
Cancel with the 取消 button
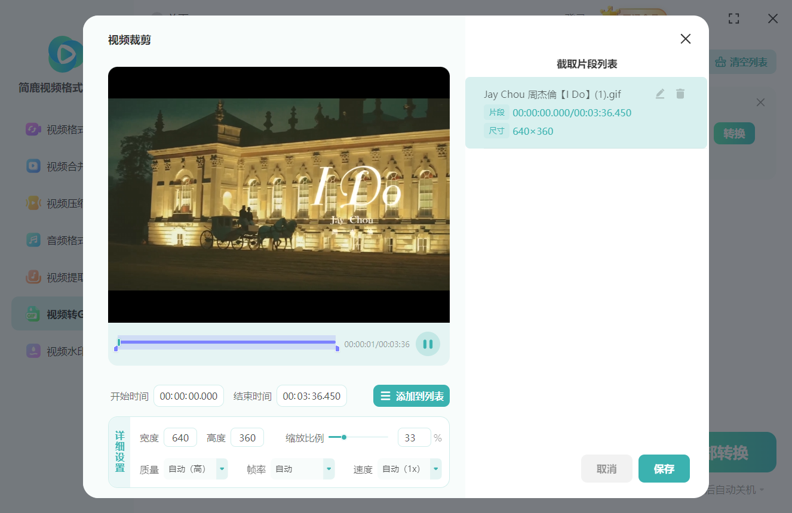coord(606,469)
